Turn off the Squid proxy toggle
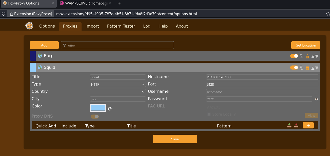Image resolution: width=330 pixels, height=156 pixels. (294, 68)
